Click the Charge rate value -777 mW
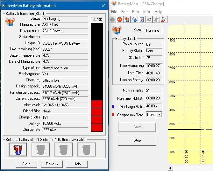The width and height of the screenshot is (213, 171). click(x=65, y=130)
